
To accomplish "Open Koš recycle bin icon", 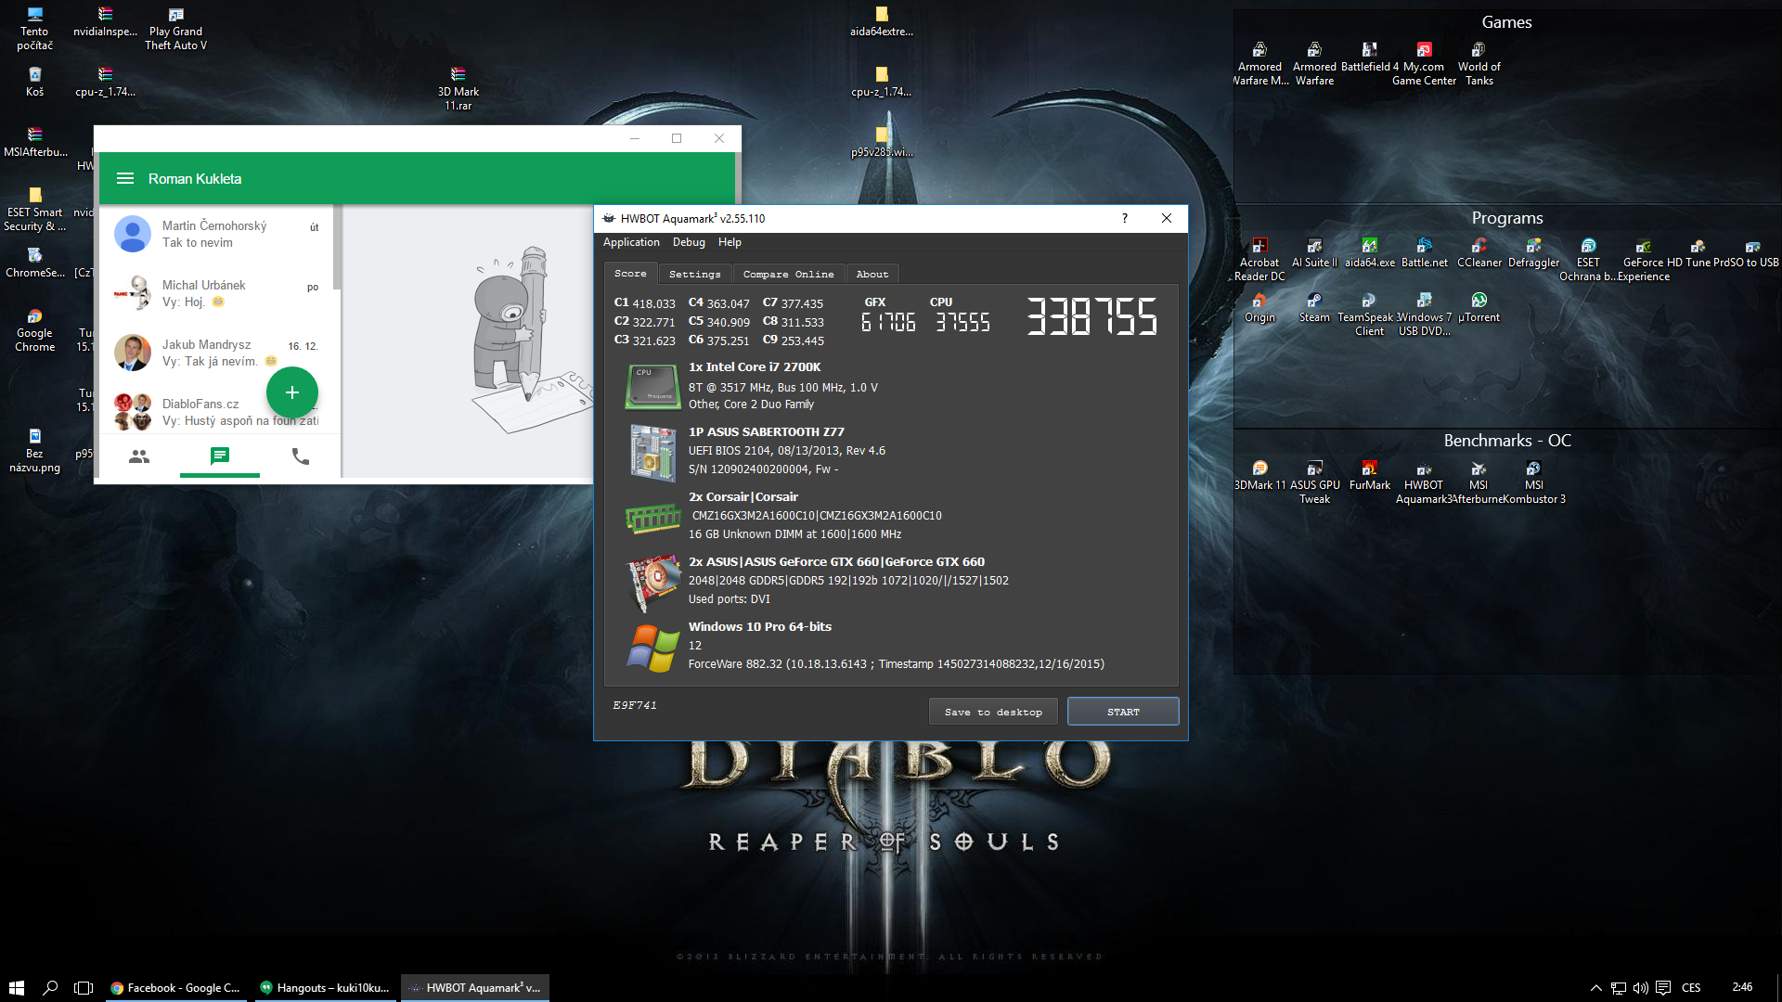I will point(34,82).
